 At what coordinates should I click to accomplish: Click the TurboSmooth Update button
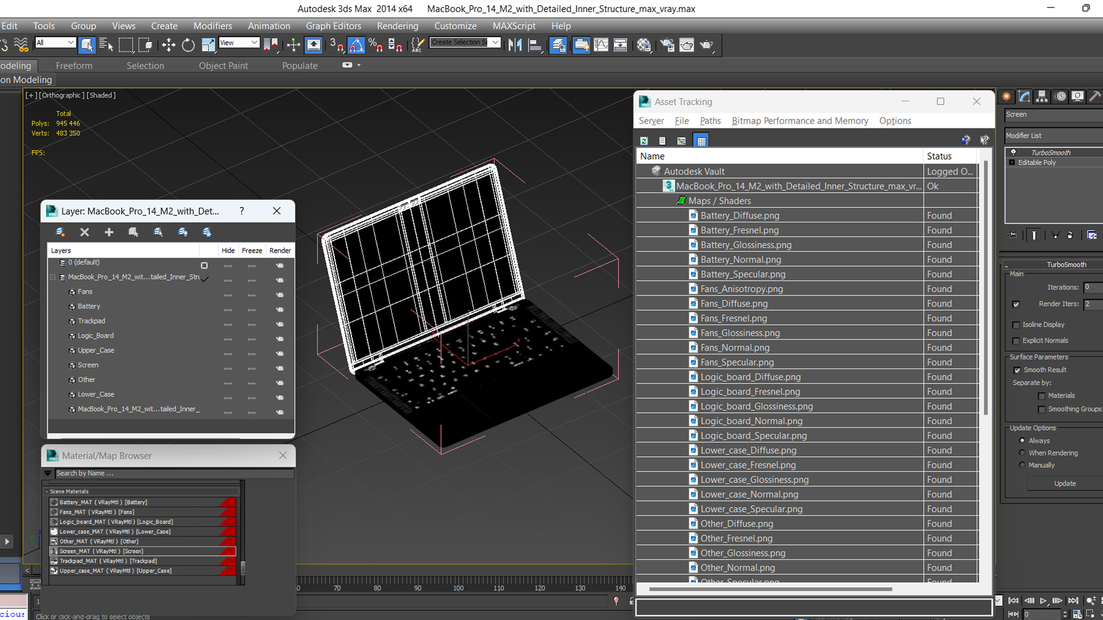pos(1065,483)
